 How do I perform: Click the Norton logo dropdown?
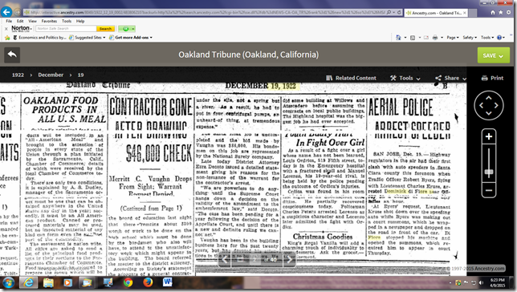click(x=22, y=29)
